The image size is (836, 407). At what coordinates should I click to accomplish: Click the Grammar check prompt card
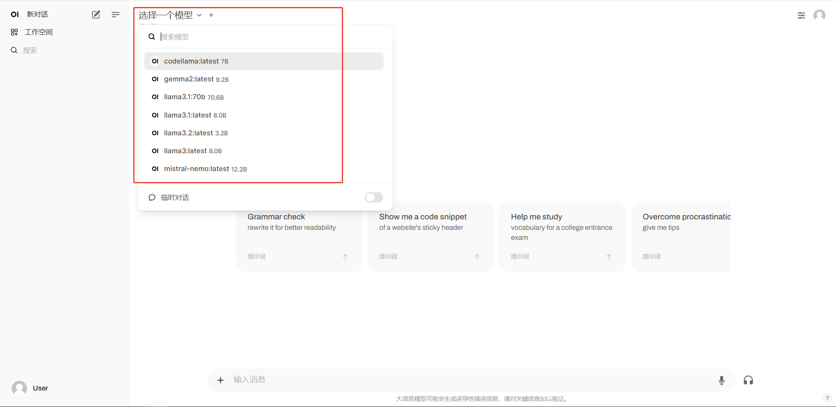tap(299, 237)
